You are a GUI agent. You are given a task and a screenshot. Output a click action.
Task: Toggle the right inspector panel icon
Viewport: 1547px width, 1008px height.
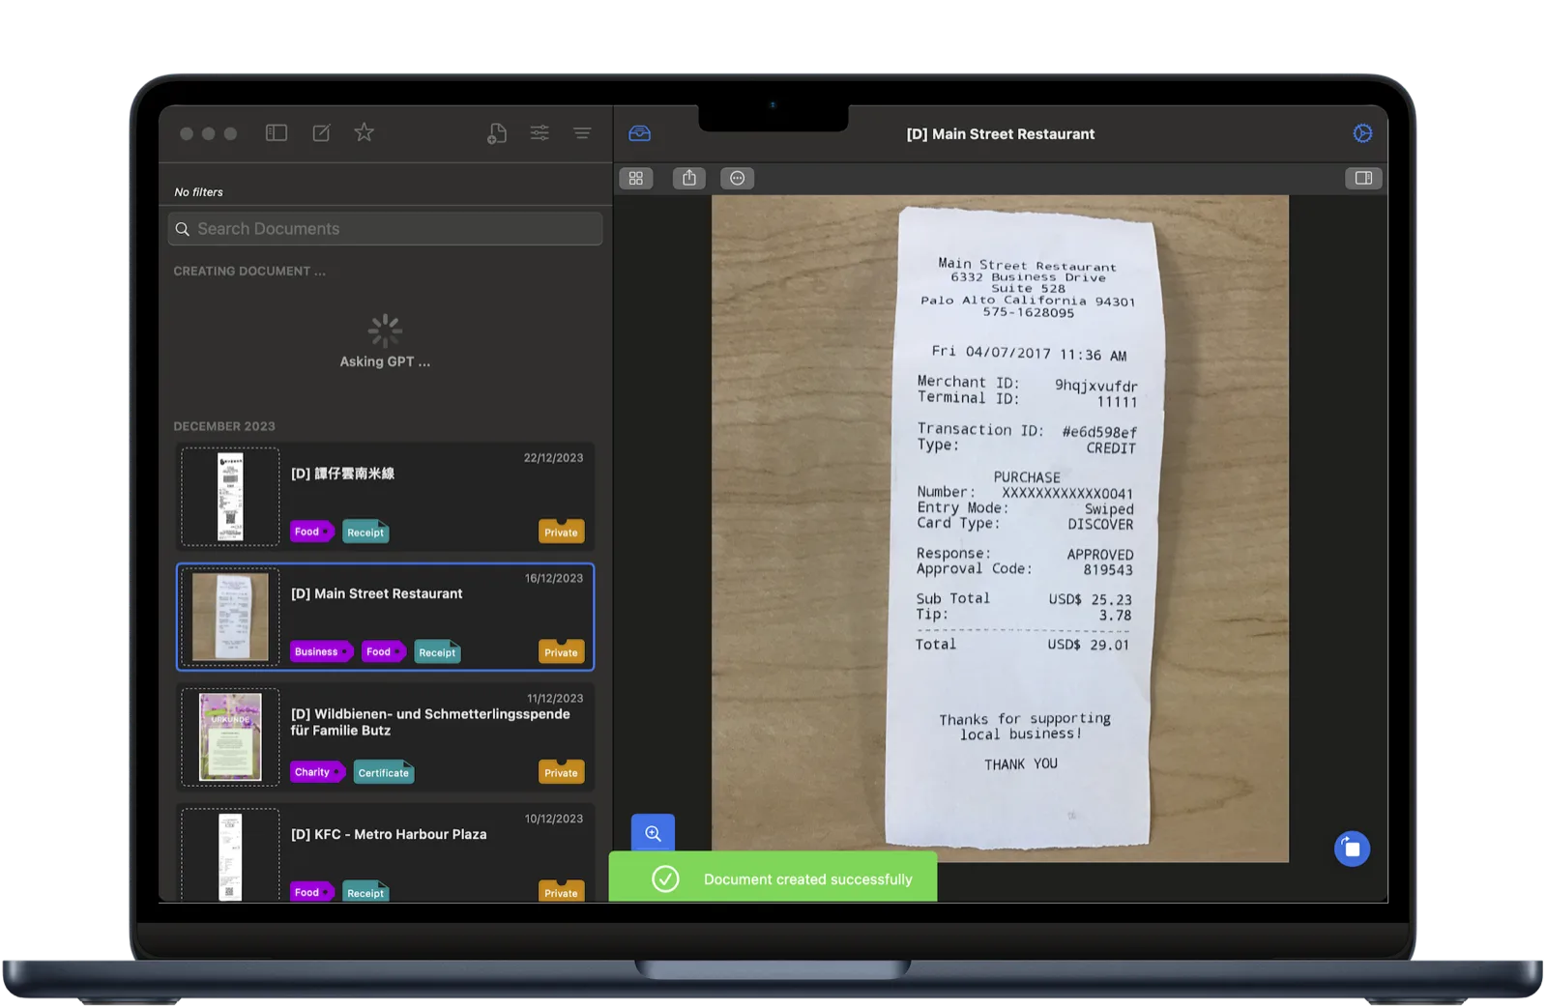pyautogui.click(x=1363, y=178)
